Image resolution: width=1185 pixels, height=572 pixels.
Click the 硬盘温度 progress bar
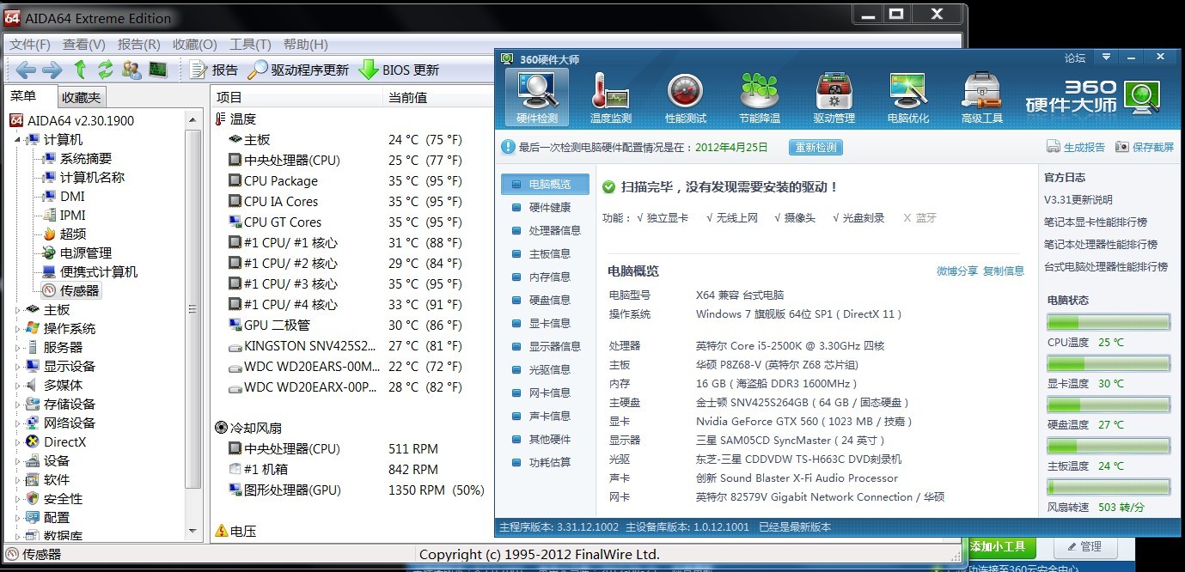click(x=1108, y=405)
